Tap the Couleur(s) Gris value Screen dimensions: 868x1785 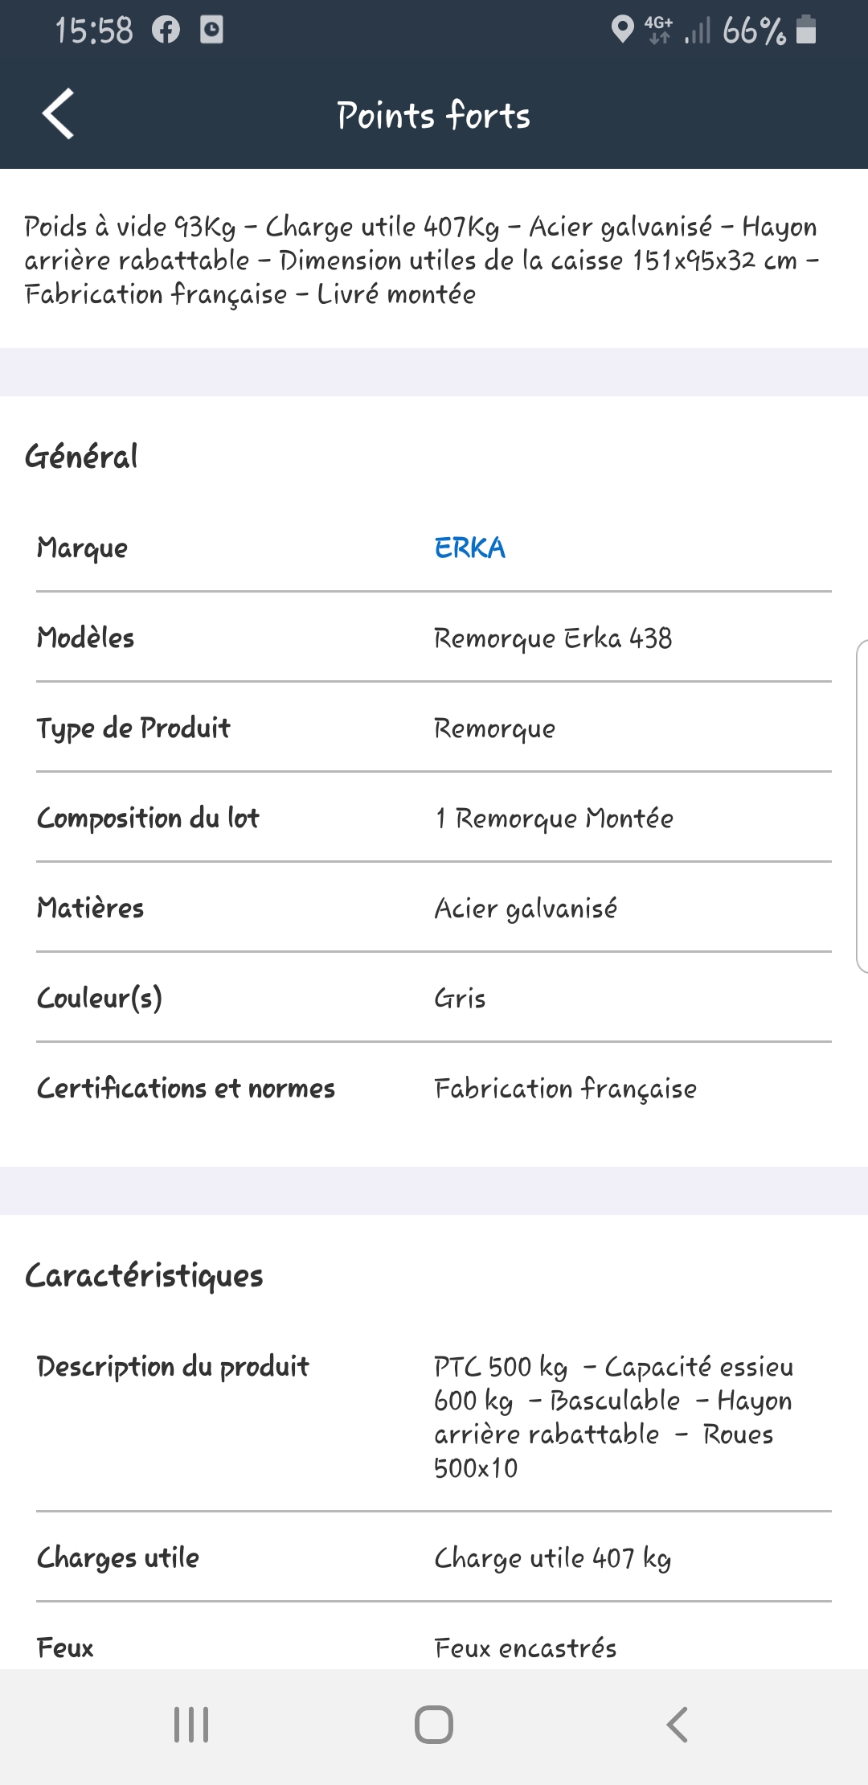tap(460, 999)
